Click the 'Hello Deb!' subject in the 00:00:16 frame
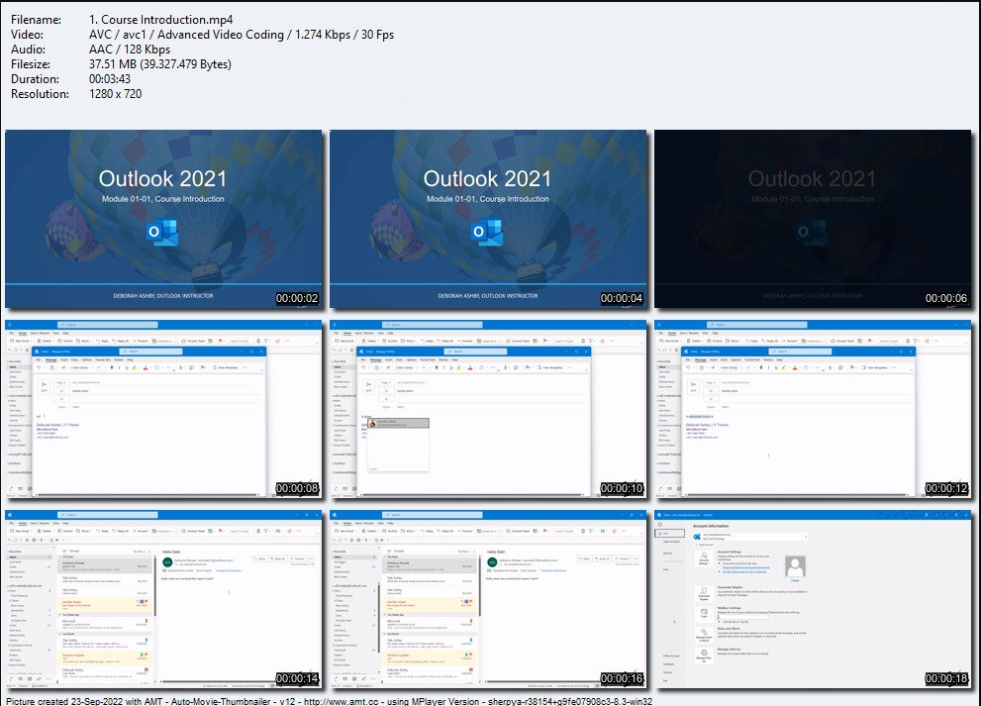 [x=496, y=553]
